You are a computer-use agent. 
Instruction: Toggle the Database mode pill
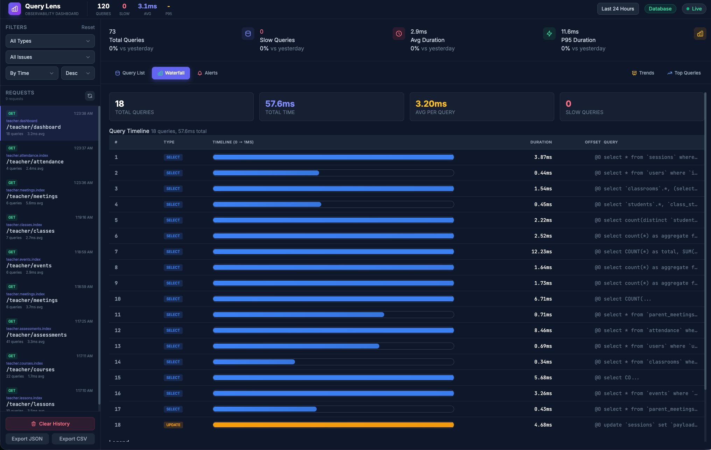tap(660, 9)
